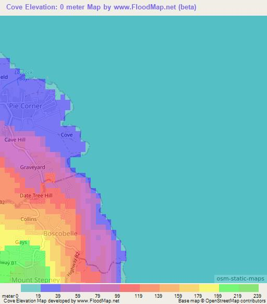267x304 pixels.
Task: Click the 'Base map © OpenStreetMap contributors' credit
Action: coord(222,301)
